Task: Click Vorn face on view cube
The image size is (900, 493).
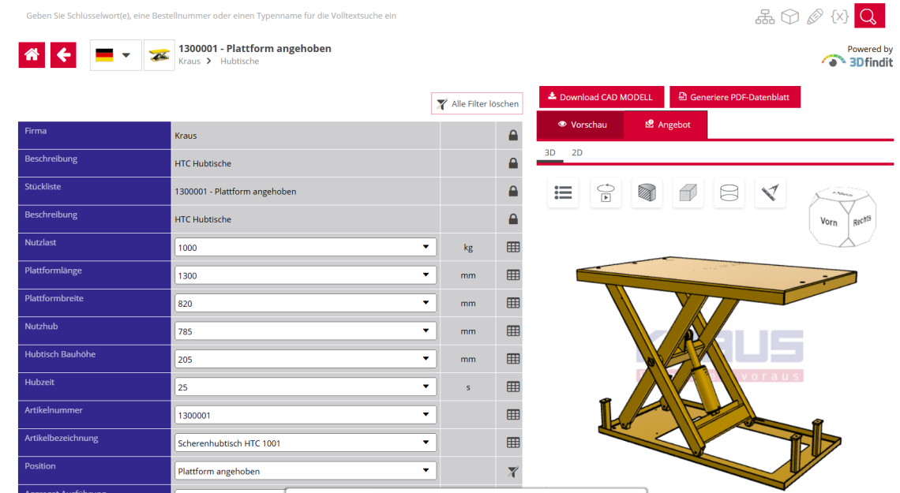Action: pos(828,222)
